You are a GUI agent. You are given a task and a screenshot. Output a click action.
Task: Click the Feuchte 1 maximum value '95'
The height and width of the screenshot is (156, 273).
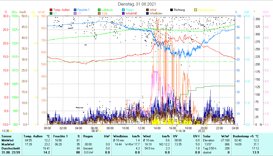(78, 144)
